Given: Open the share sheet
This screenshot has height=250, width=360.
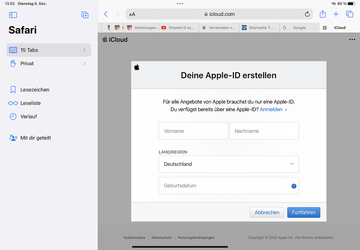Looking at the screenshot, I should tap(323, 14).
